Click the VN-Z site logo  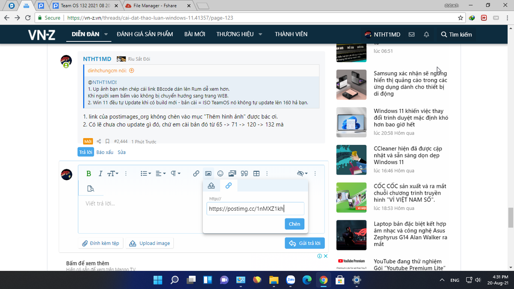(42, 35)
